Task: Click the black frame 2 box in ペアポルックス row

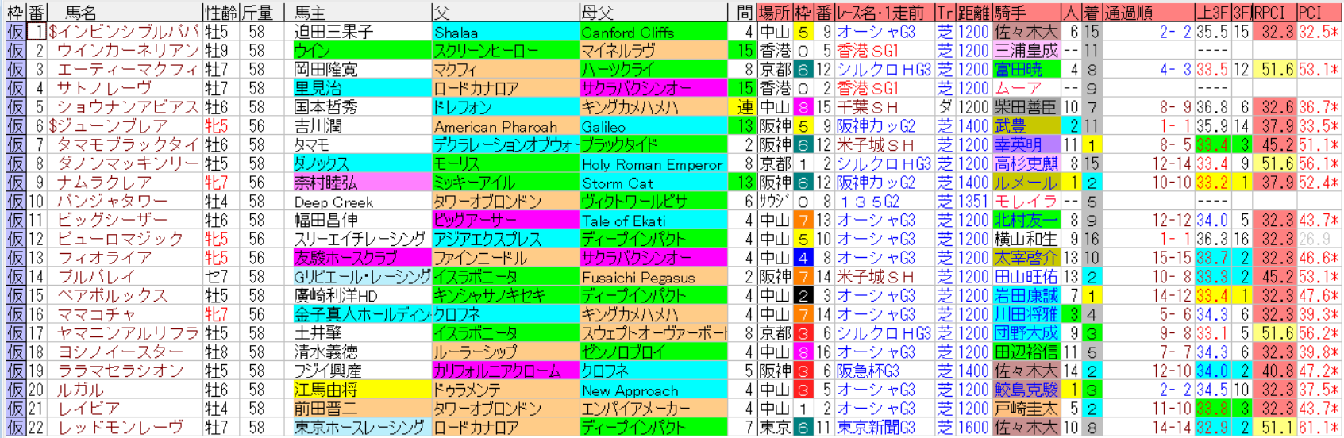Action: pos(803,295)
